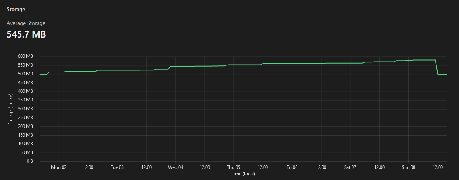Click the 12:00 tick after Sun 08
459x180 pixels.
point(438,168)
